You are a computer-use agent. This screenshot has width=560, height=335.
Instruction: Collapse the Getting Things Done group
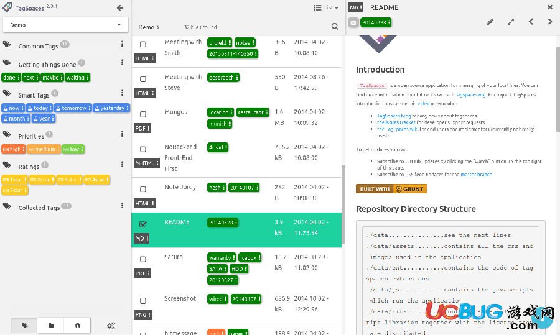[47, 65]
